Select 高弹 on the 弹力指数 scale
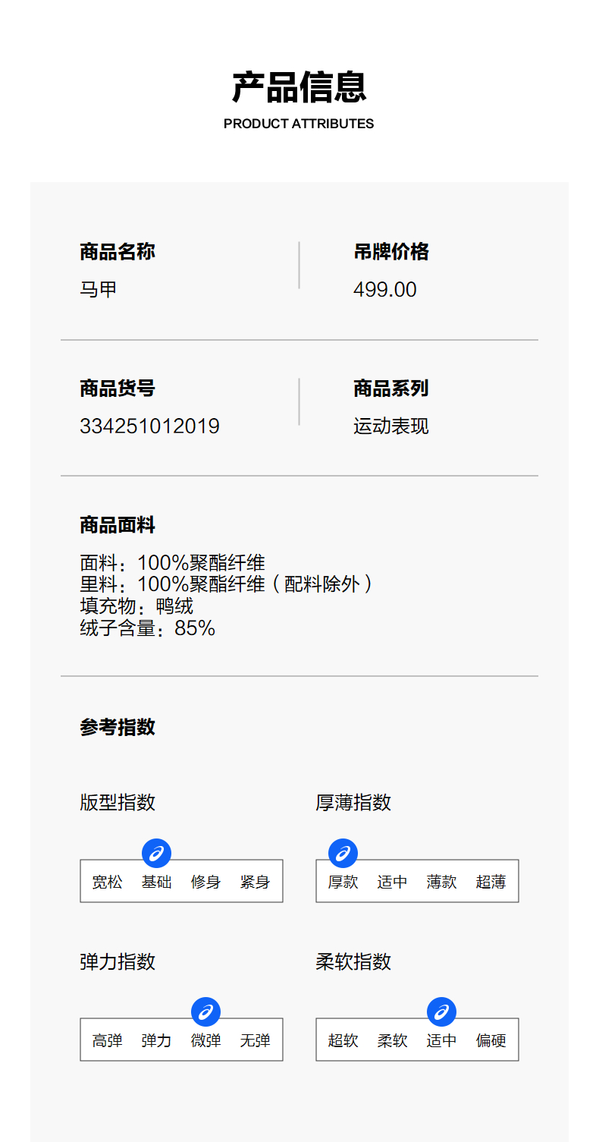This screenshot has height=1142, width=599. point(107,1041)
